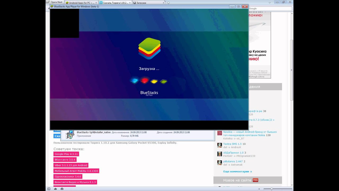Click the blue loading indicator dot
The width and height of the screenshot is (339, 191).
click(x=135, y=81)
